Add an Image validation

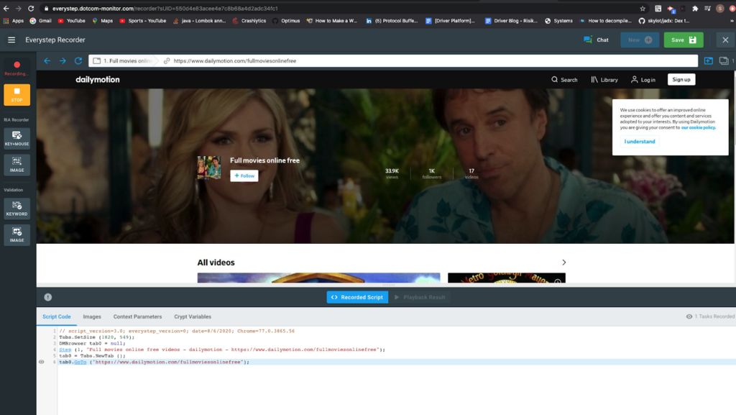pos(17,234)
